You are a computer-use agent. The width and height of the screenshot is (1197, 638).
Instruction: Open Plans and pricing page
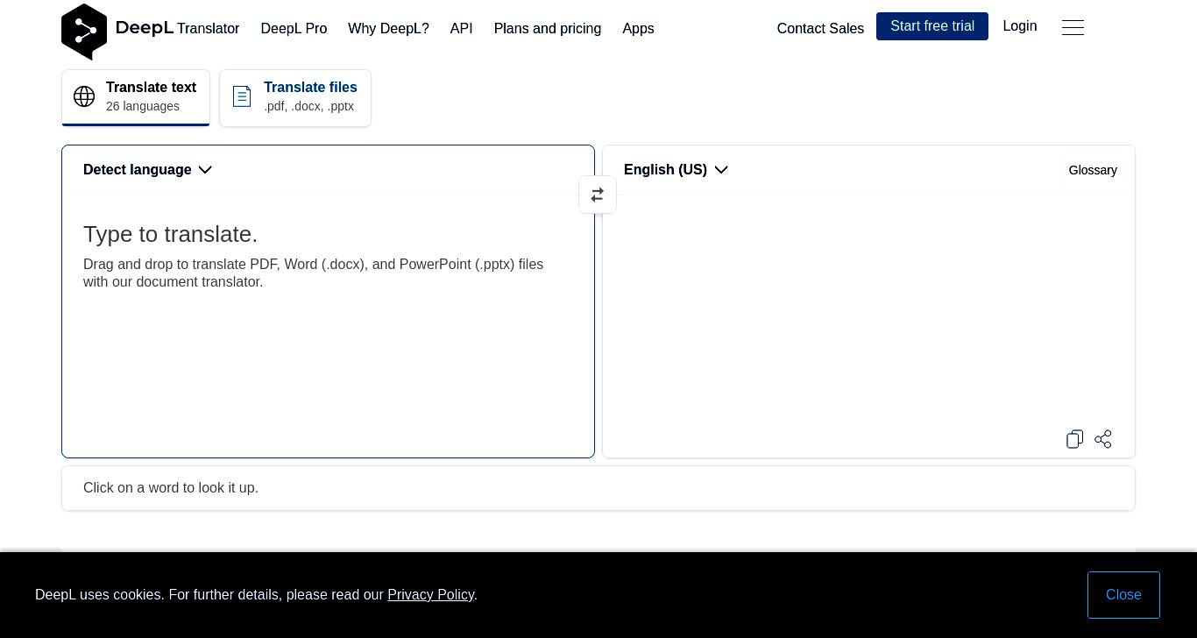point(548,29)
